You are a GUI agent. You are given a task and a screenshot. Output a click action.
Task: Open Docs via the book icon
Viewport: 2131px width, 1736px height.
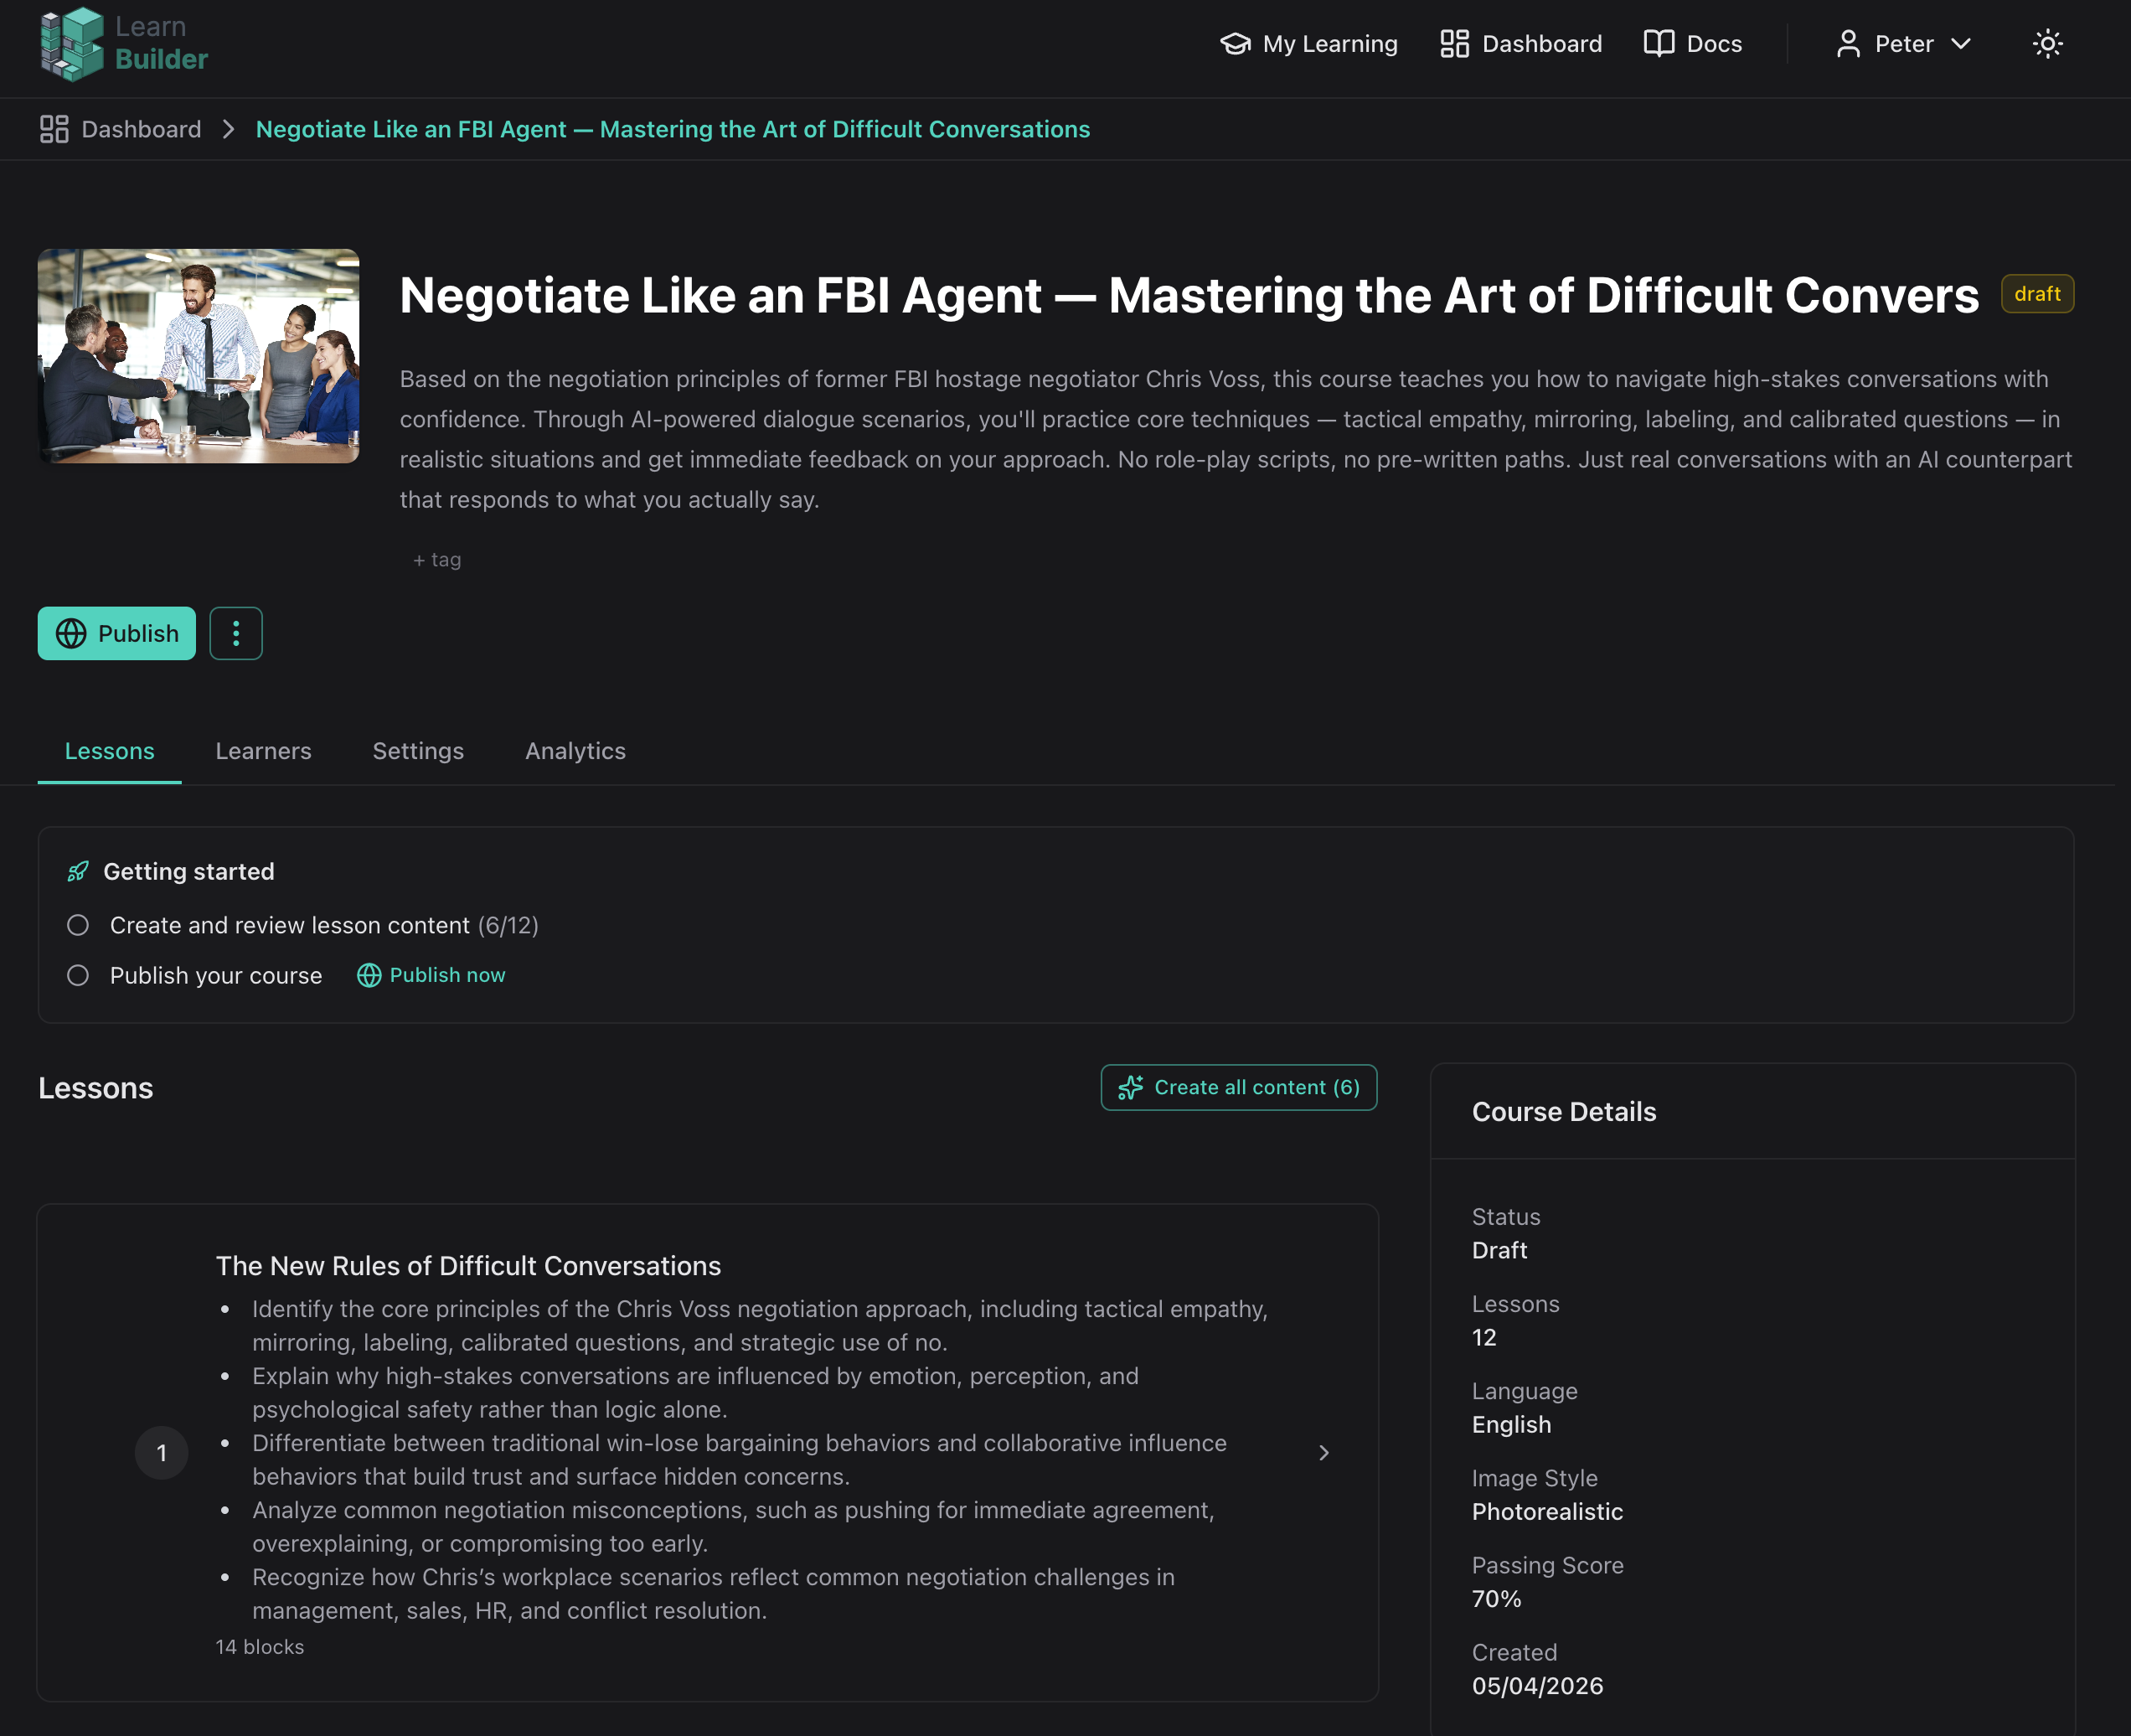click(x=1659, y=44)
